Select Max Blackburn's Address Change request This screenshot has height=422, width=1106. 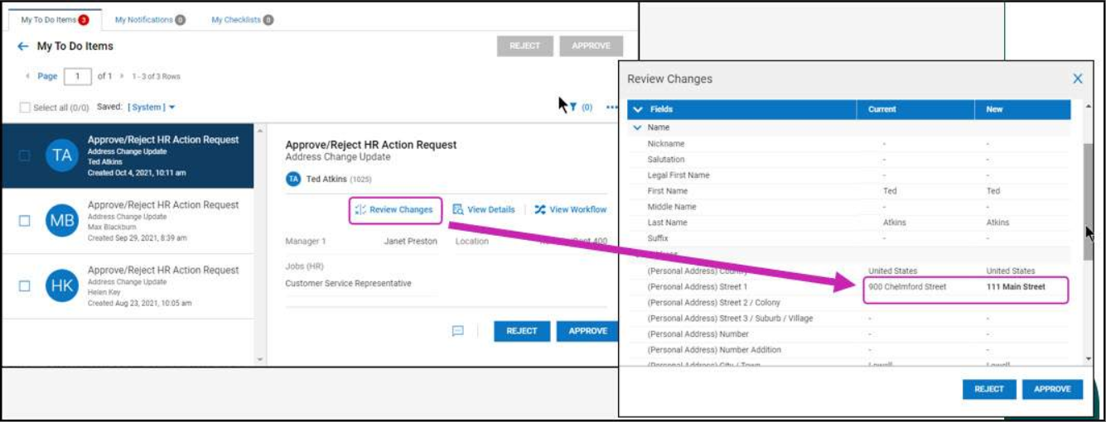tap(128, 221)
